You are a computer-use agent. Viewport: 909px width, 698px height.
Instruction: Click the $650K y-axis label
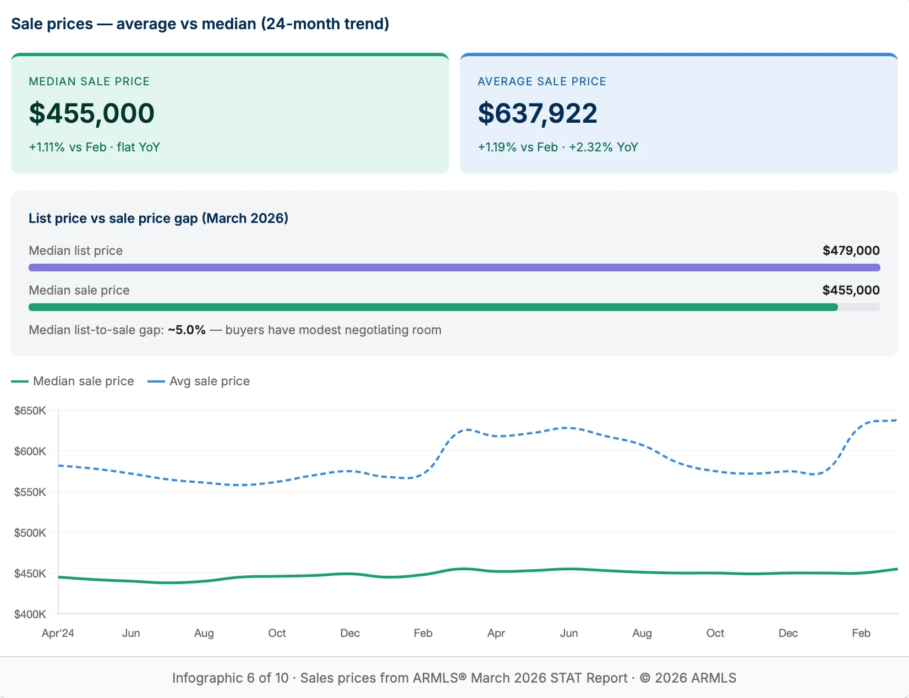(x=30, y=410)
